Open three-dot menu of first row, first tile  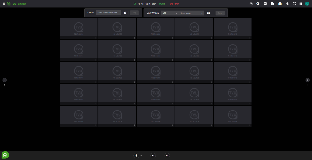(x=96, y=38)
